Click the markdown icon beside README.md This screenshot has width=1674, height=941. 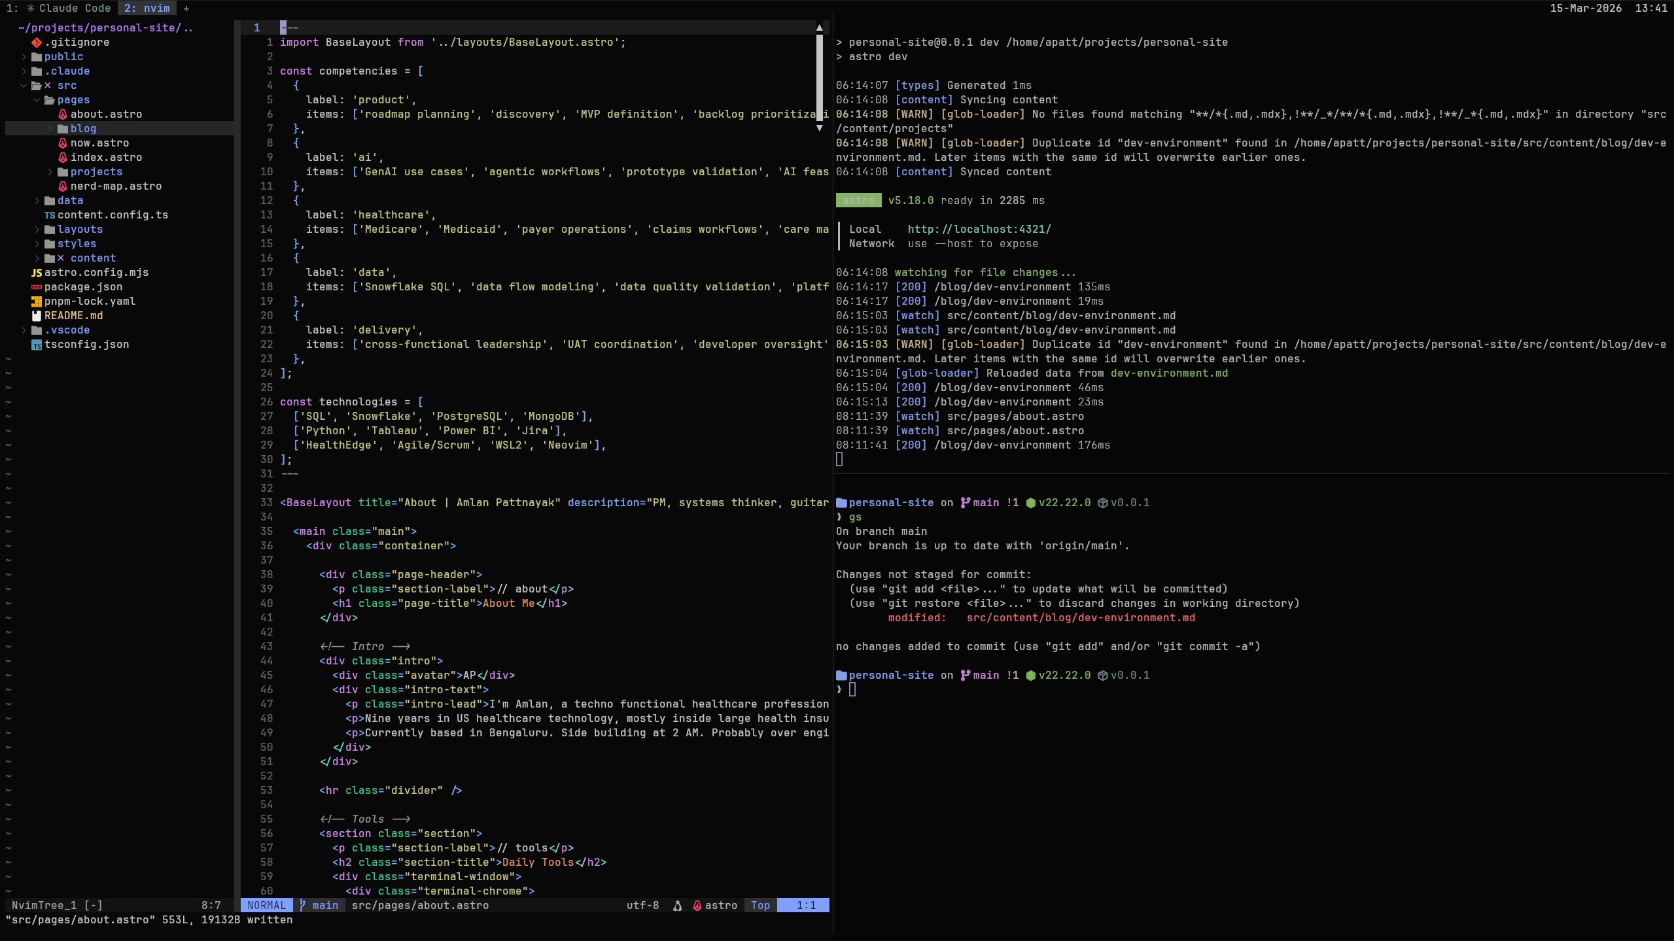point(37,315)
